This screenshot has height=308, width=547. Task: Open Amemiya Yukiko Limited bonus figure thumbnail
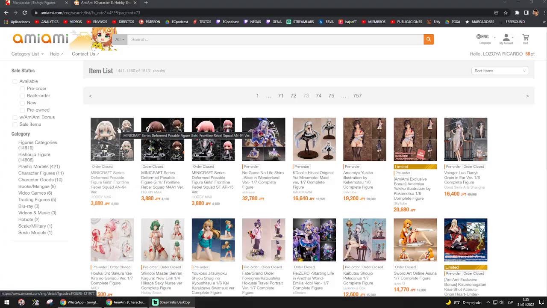415,139
